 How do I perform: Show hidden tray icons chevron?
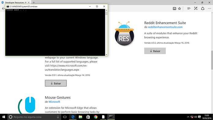(x=188, y=117)
